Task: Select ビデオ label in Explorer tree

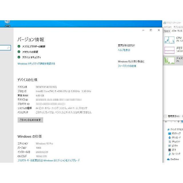Action: (x=174, y=150)
